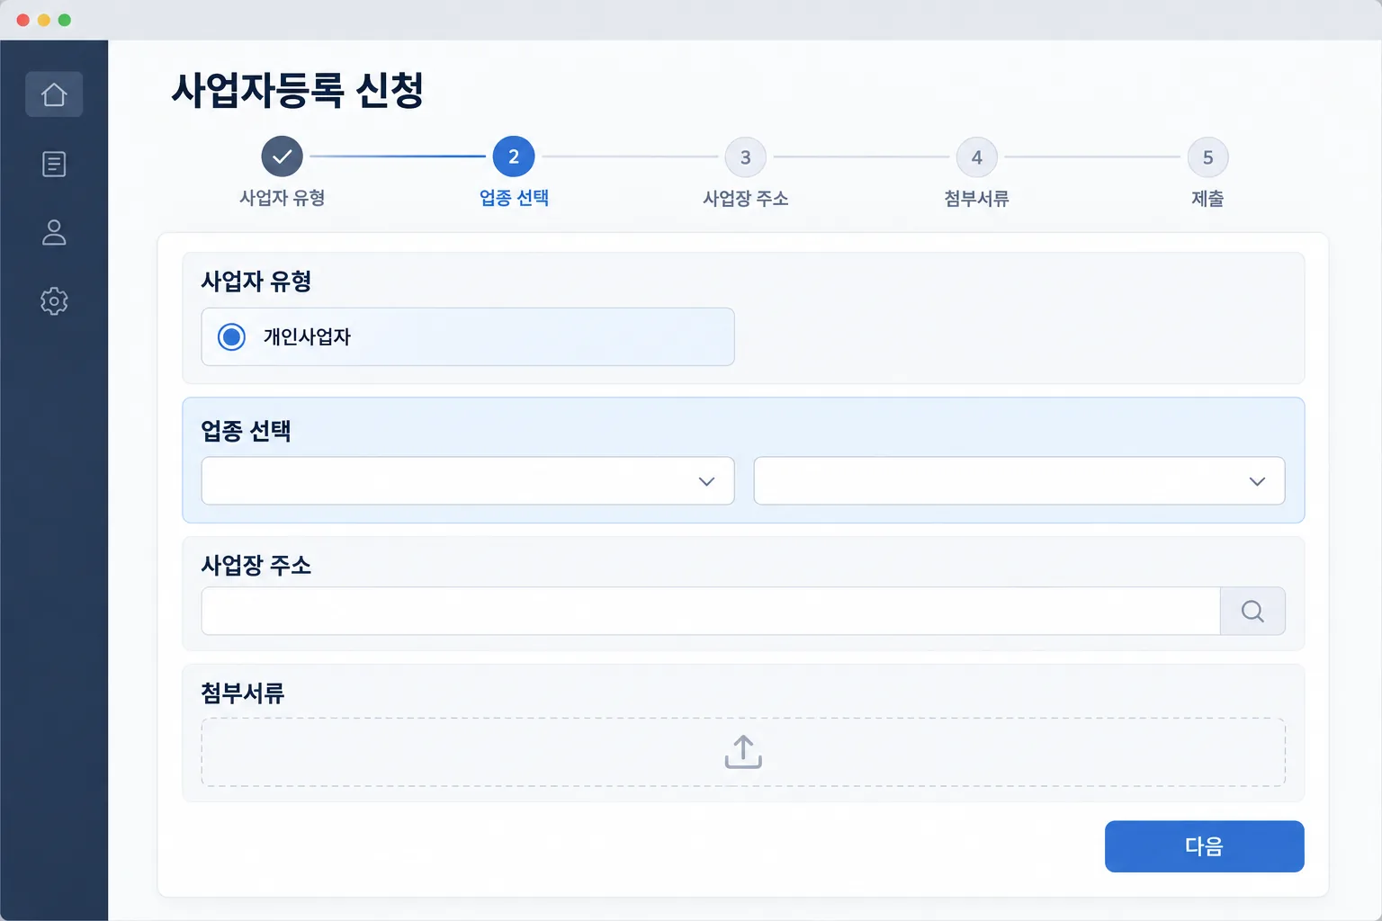Screen dimensions: 1382x921
Task: Click the green maximize window button
Action: pyautogui.click(x=65, y=20)
